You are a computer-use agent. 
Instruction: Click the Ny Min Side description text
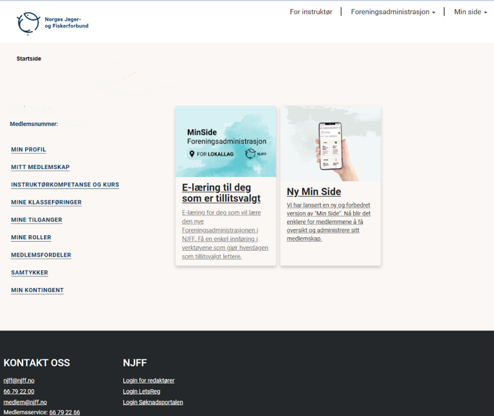[329, 222]
